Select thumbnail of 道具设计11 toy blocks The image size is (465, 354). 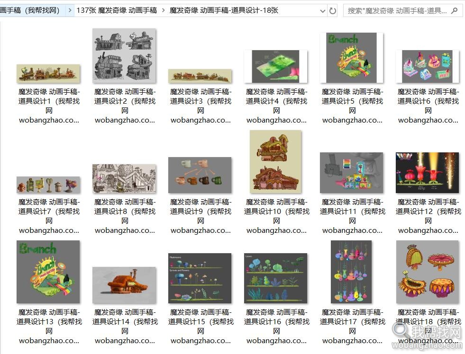click(x=351, y=173)
